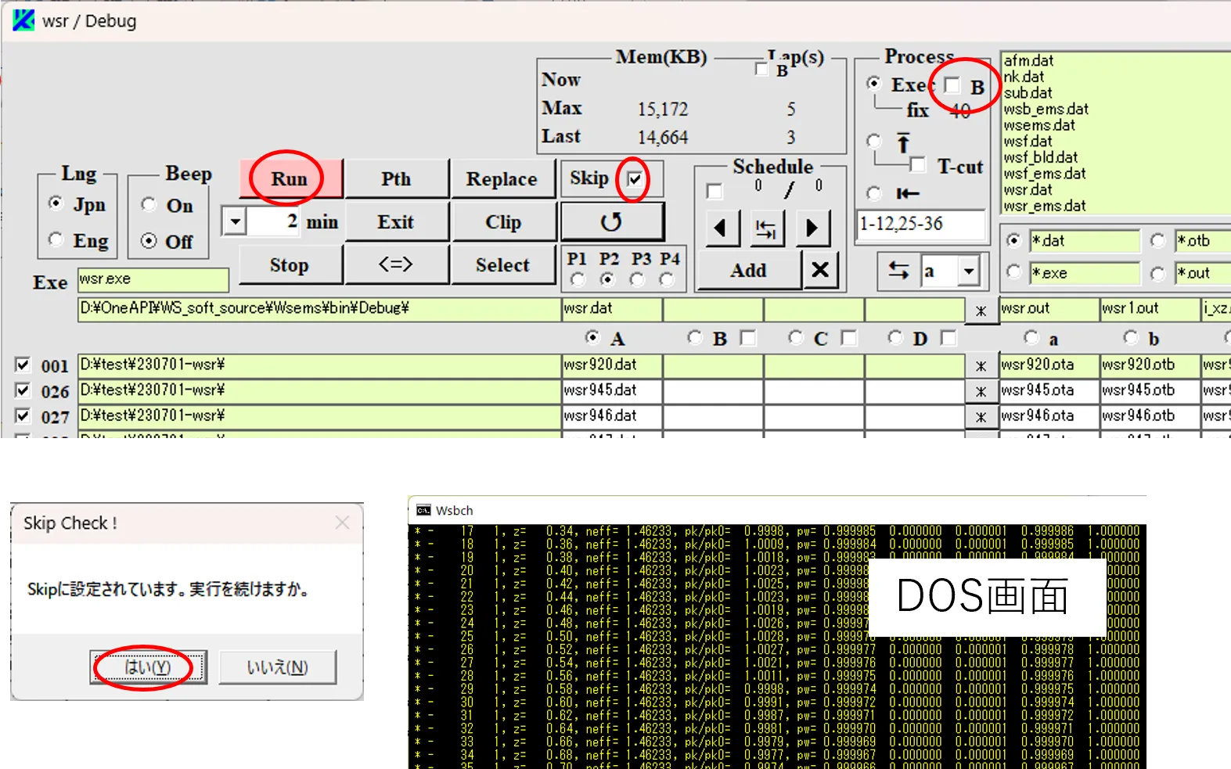This screenshot has width=1231, height=769.
Task: Click the Debug path input field
Action: [x=319, y=308]
